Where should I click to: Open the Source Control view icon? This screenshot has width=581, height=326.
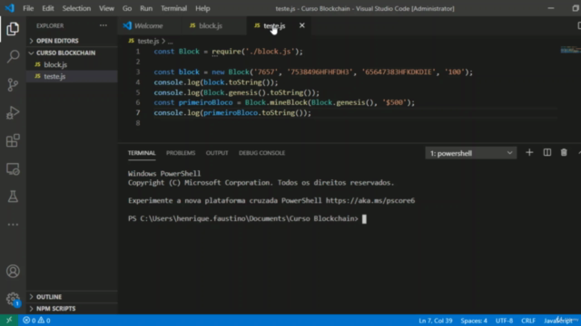pyautogui.click(x=13, y=84)
